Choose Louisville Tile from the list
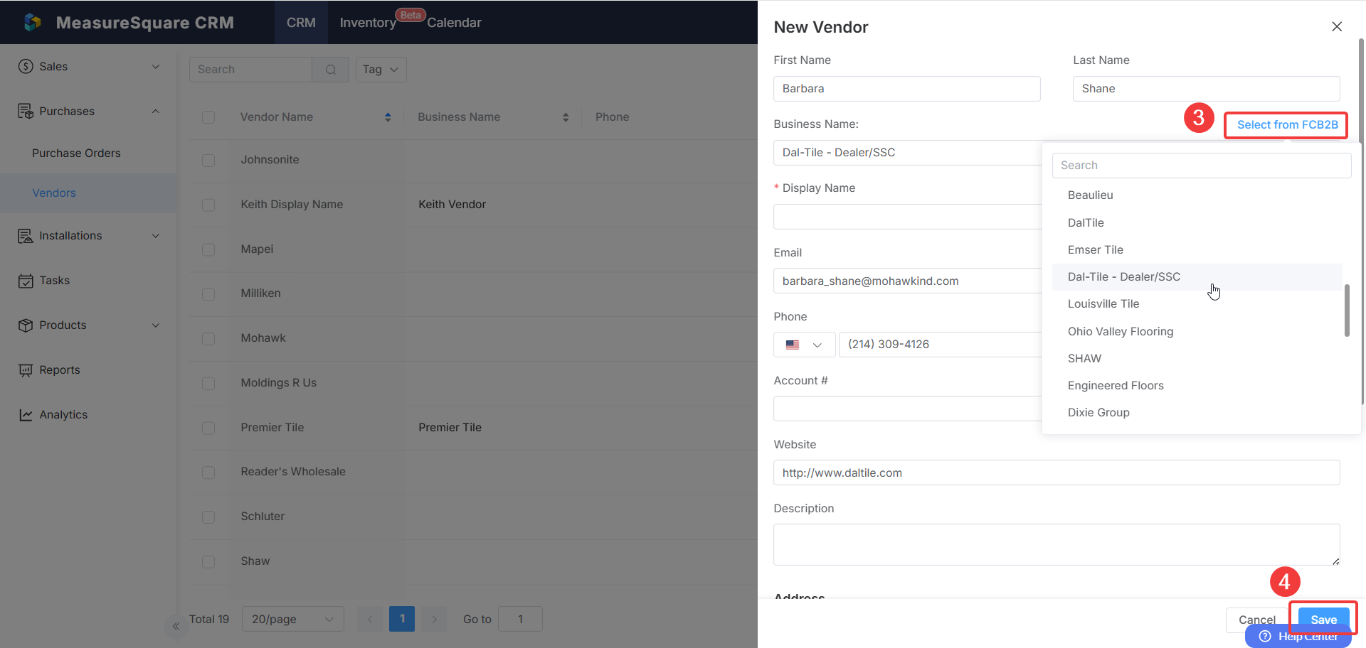The height and width of the screenshot is (648, 1366). tap(1197, 304)
